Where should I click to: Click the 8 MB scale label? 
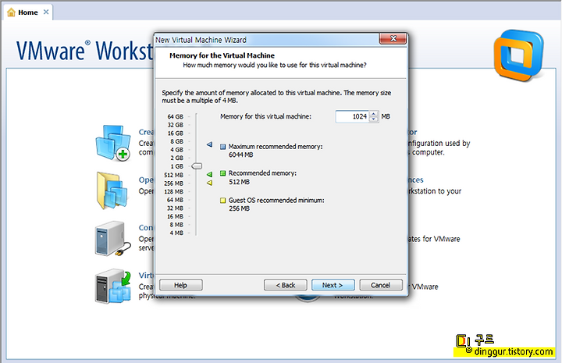click(x=176, y=225)
